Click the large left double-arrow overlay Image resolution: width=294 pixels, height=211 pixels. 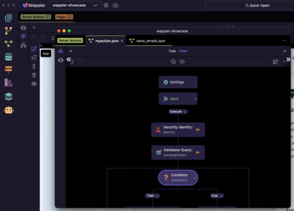tap(68, 60)
